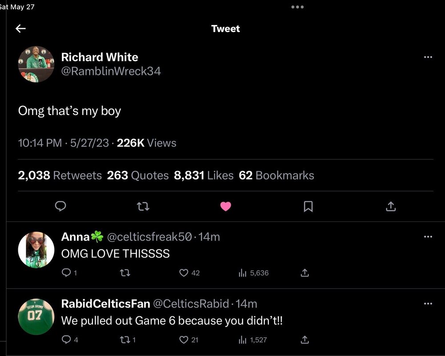Show the 8,831 Likes list

[x=204, y=176]
